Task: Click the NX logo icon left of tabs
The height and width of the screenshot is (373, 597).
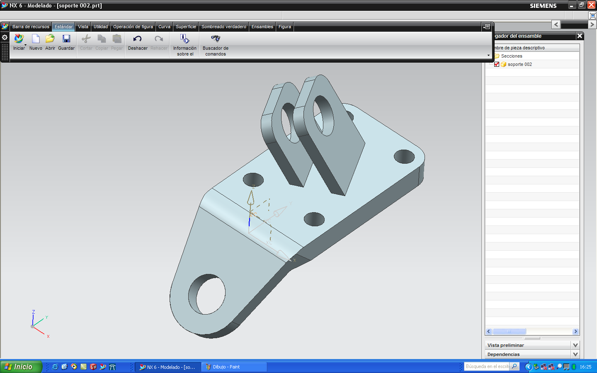Action: pos(5,27)
